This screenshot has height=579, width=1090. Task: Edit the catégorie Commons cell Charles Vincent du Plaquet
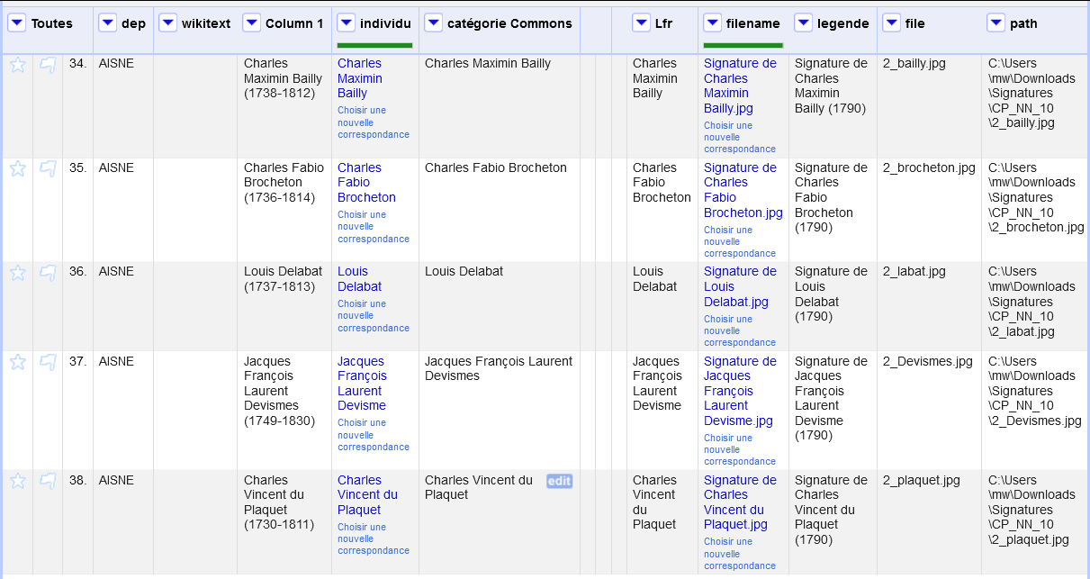click(559, 481)
